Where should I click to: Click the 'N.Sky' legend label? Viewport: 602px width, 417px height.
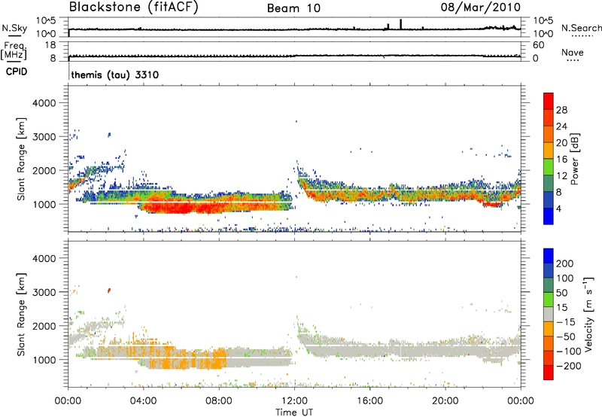14,28
